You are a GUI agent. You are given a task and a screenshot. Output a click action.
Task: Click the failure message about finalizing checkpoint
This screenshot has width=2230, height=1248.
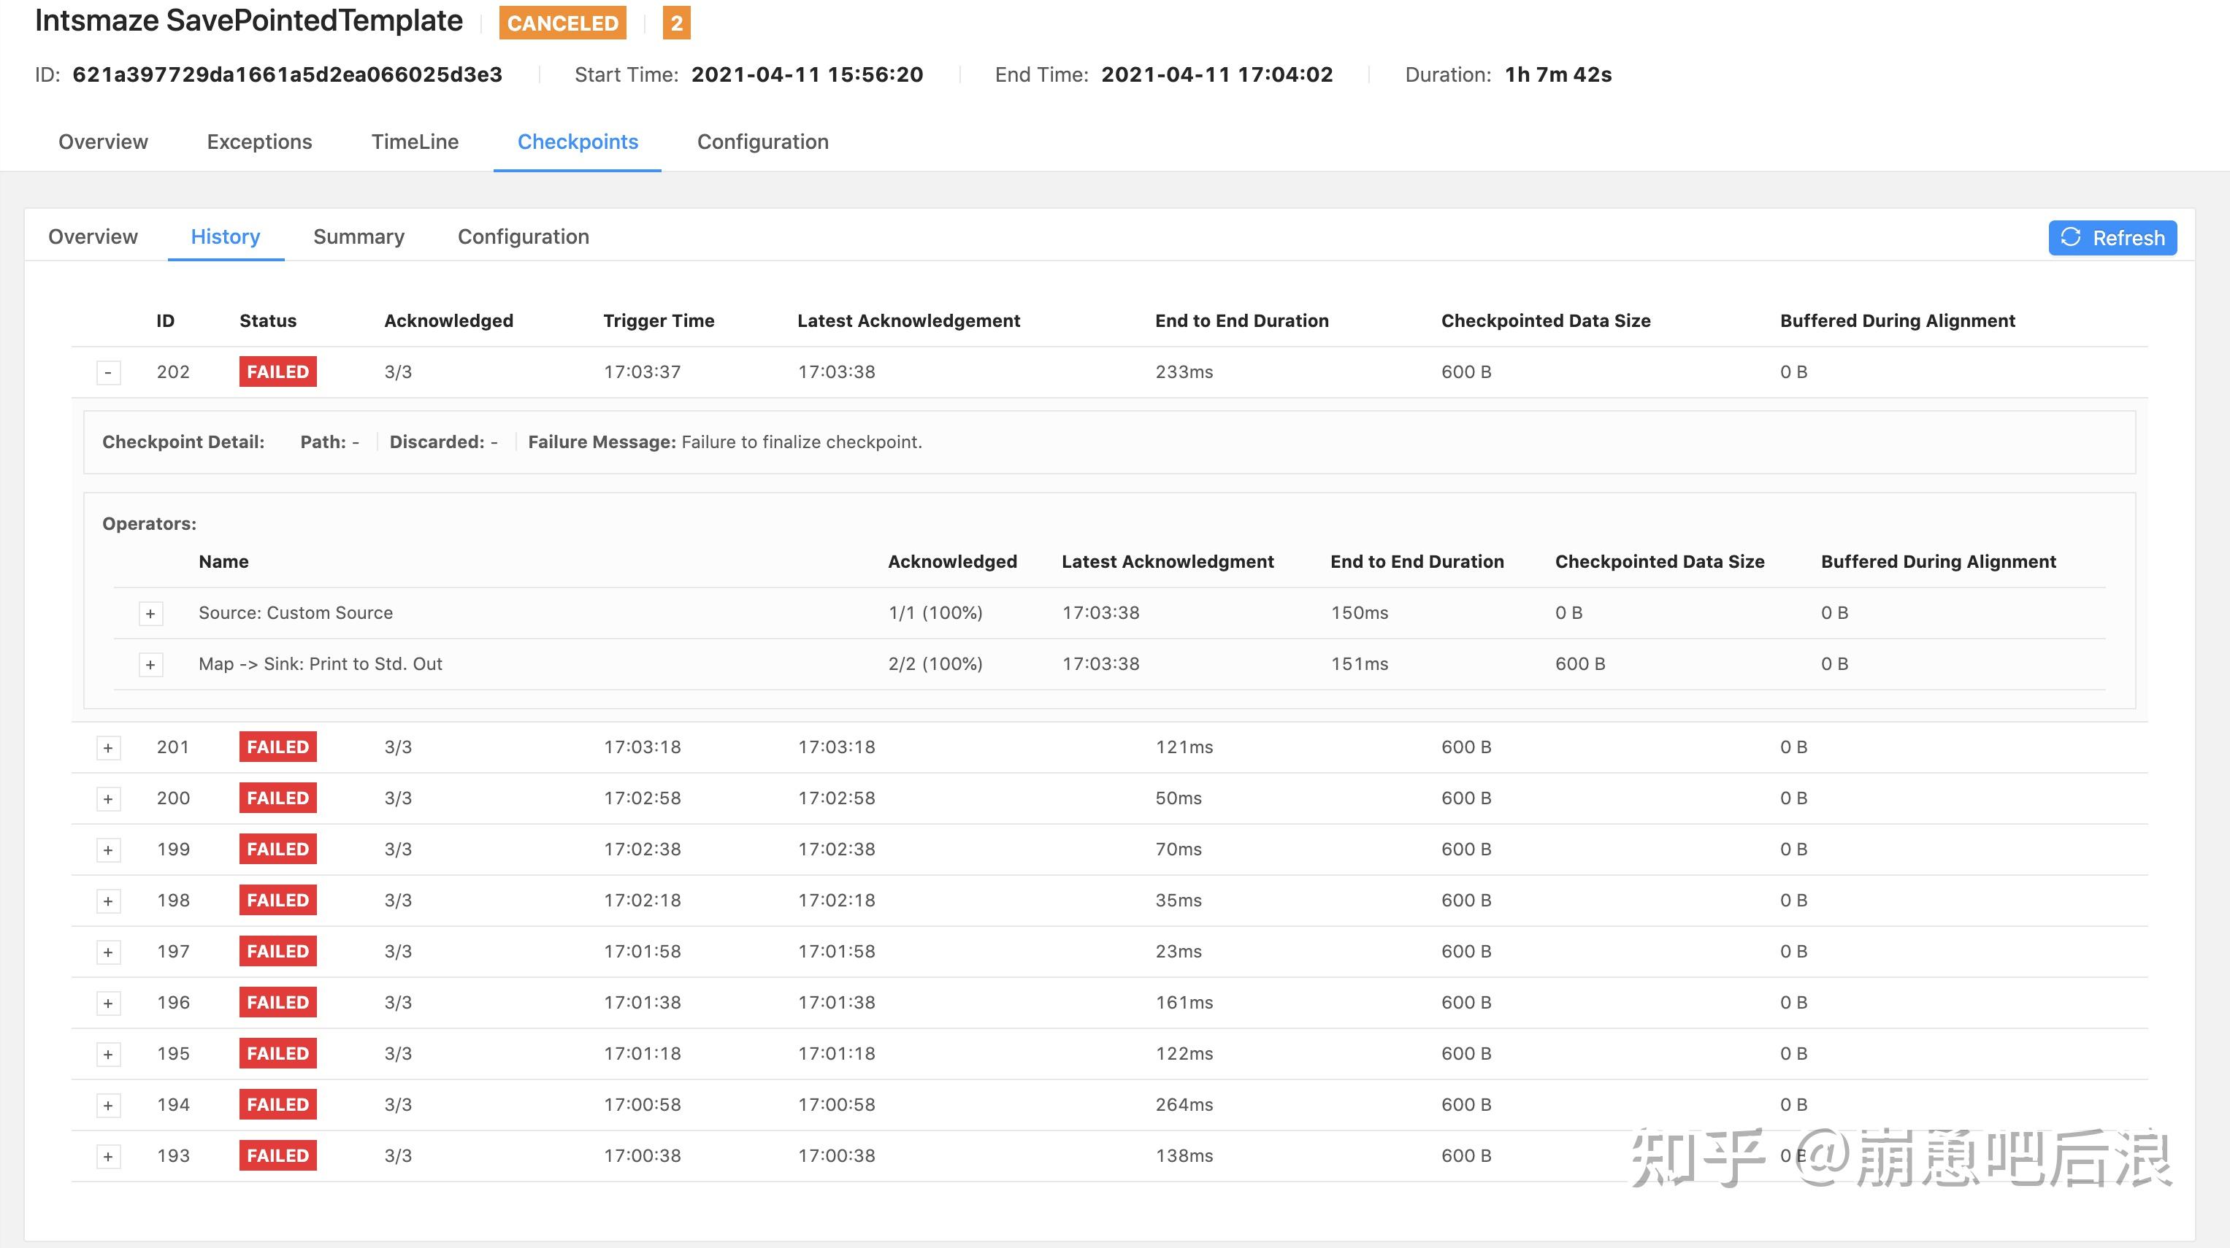click(801, 442)
